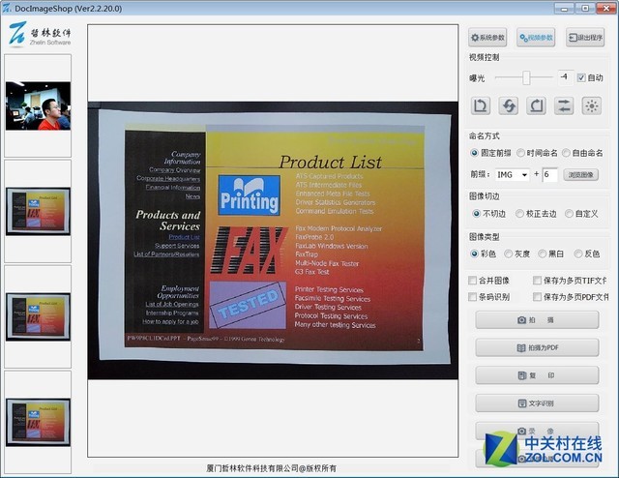Click 退出程序 exit program button
The width and height of the screenshot is (619, 478).
click(586, 39)
